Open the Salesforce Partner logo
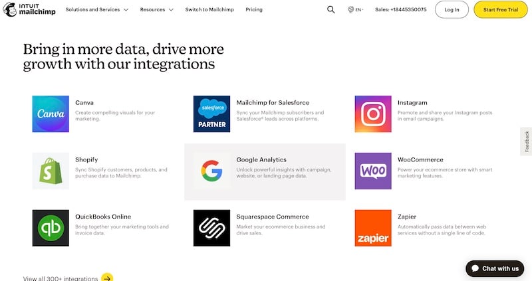 click(211, 114)
